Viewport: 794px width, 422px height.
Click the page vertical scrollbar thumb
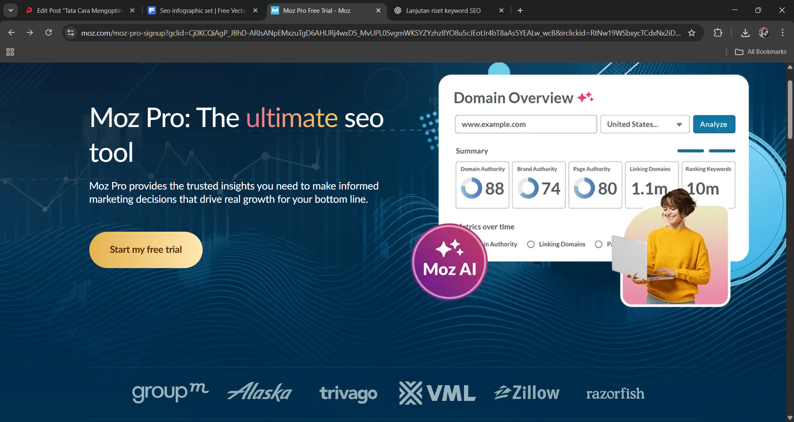tap(790, 110)
